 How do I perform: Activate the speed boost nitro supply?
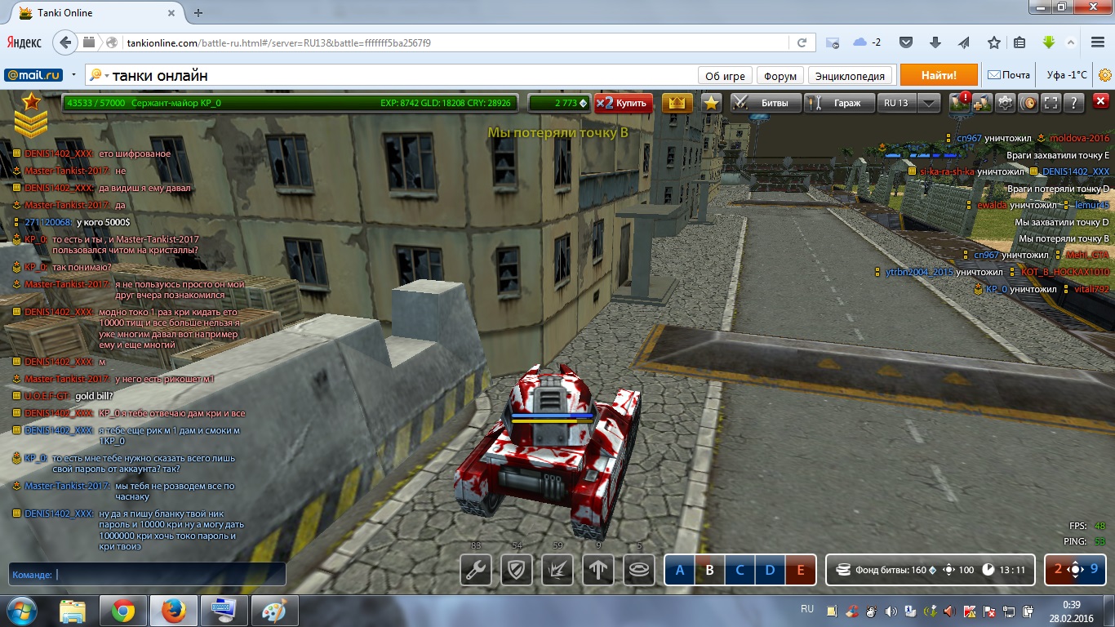coord(598,570)
